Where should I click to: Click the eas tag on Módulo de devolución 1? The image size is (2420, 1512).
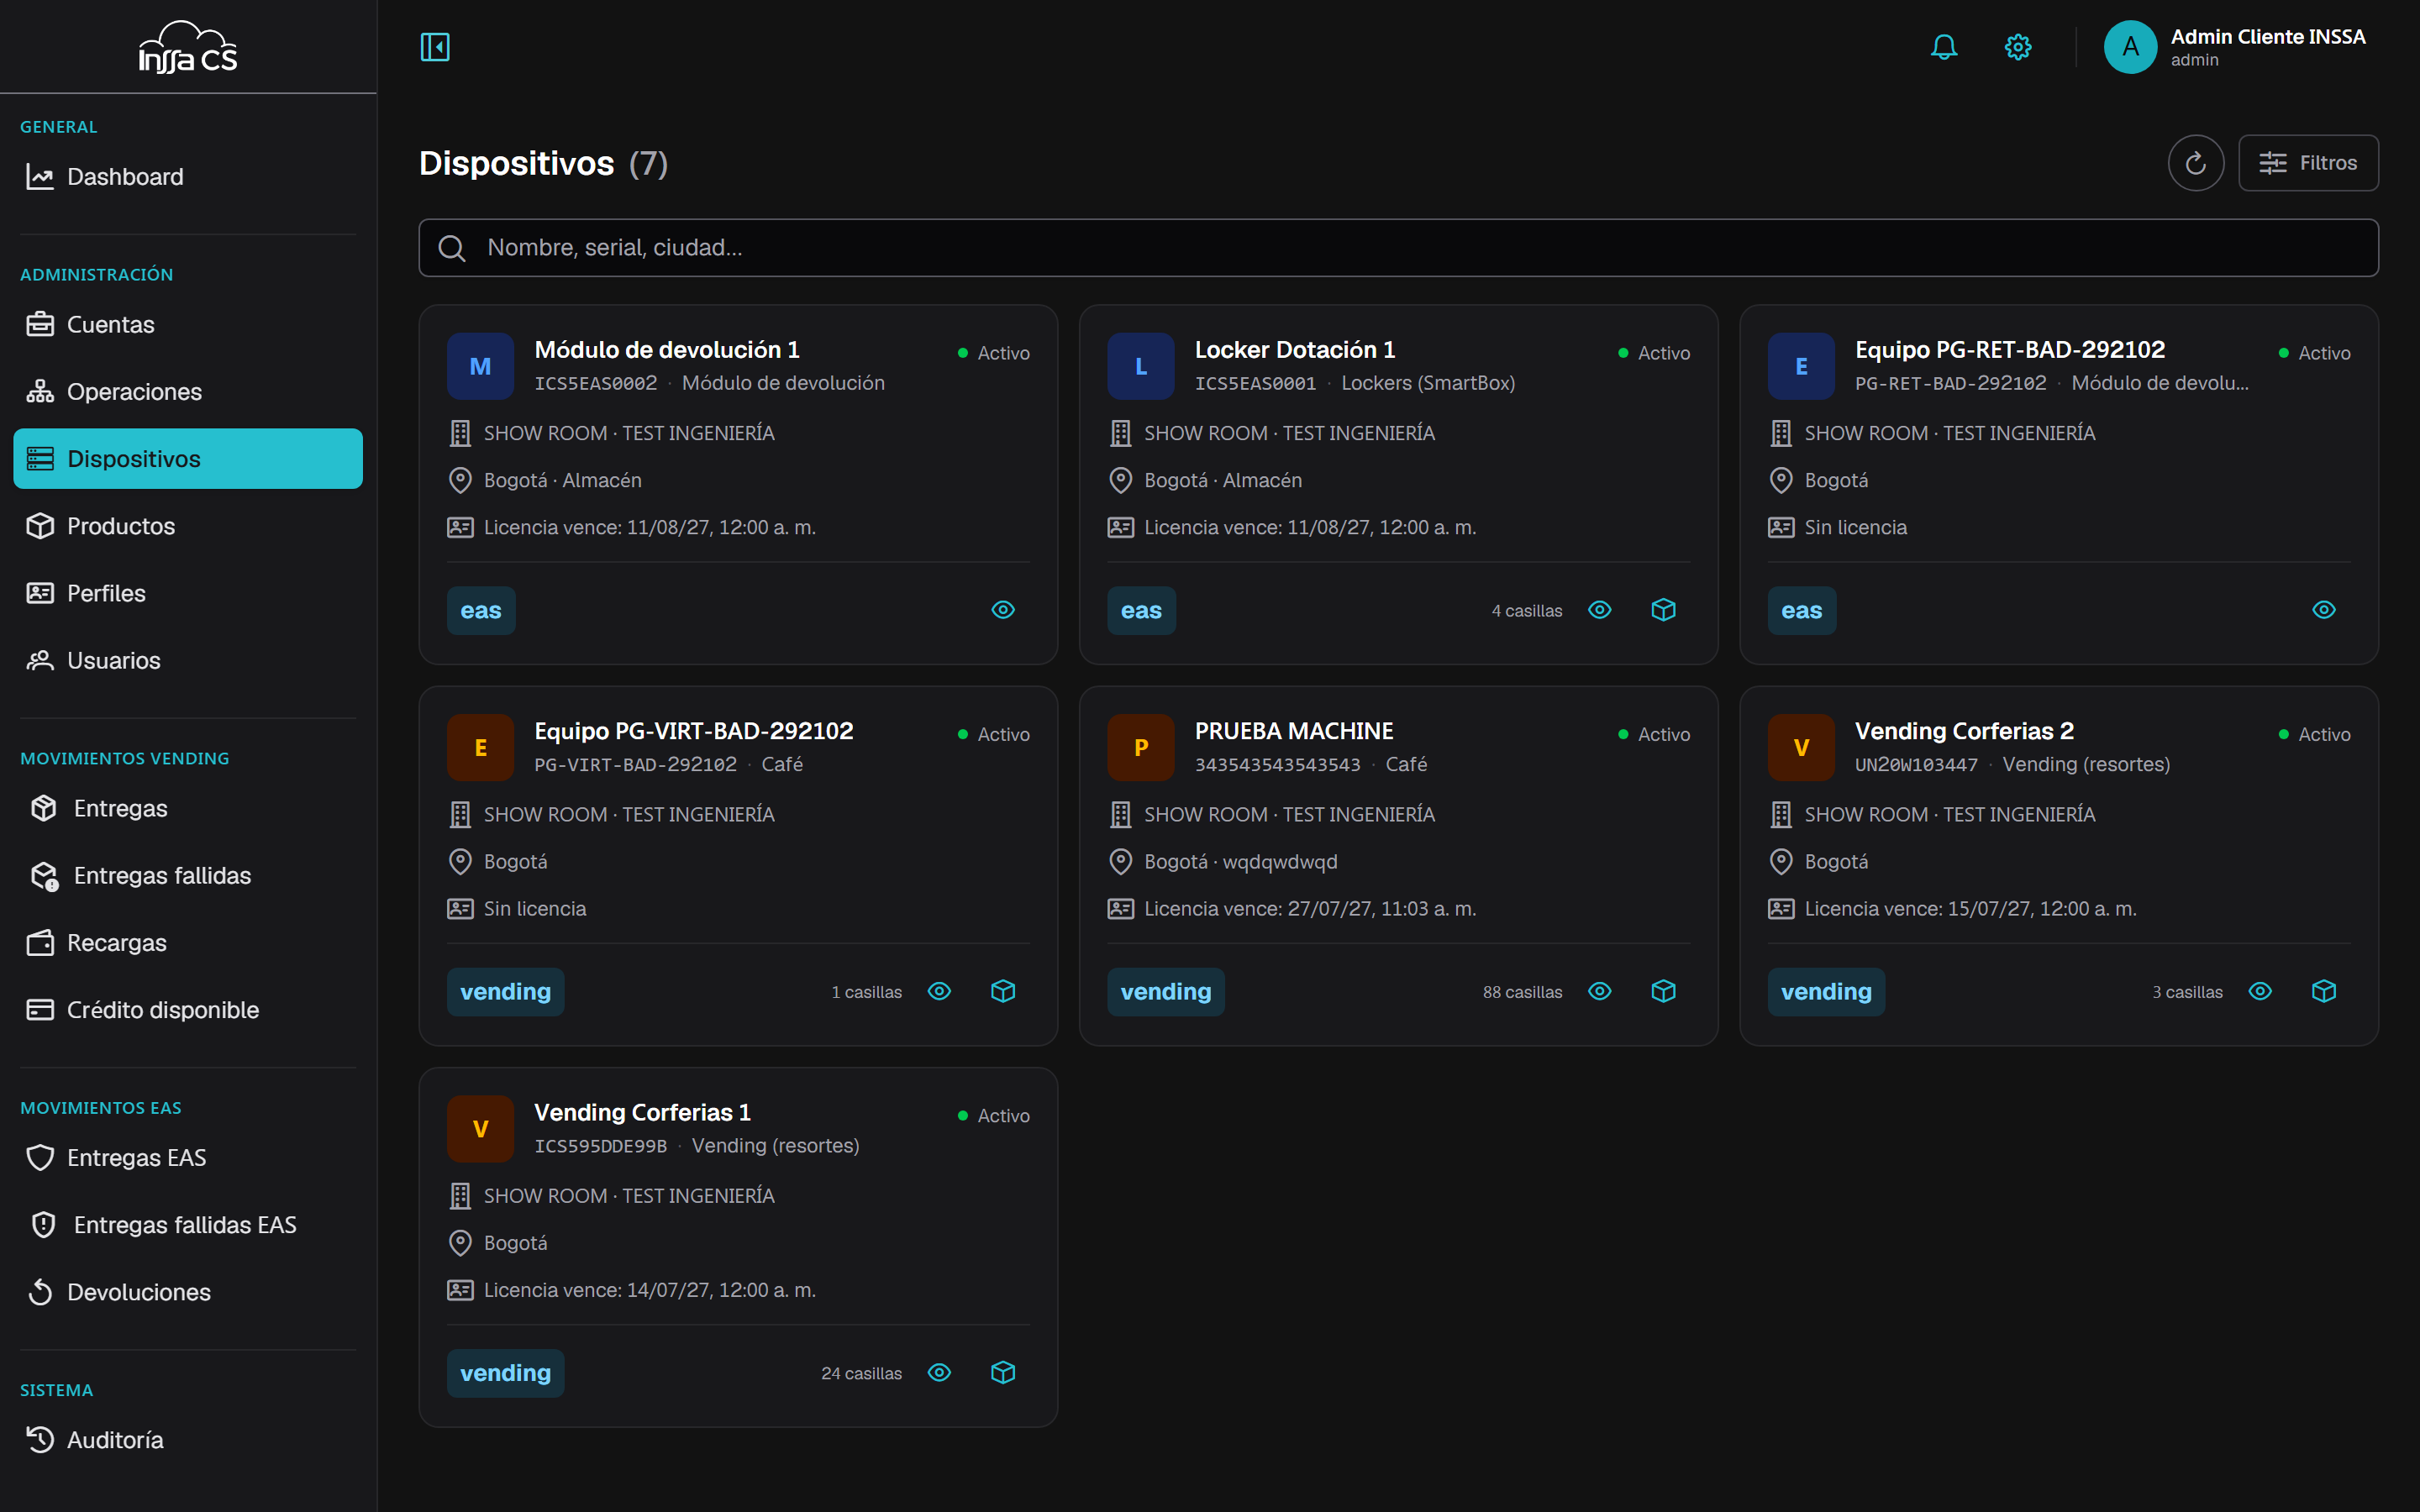point(481,610)
